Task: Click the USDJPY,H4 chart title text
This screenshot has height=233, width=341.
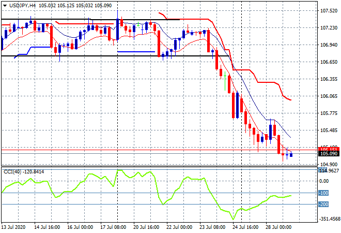Action: click(22, 6)
